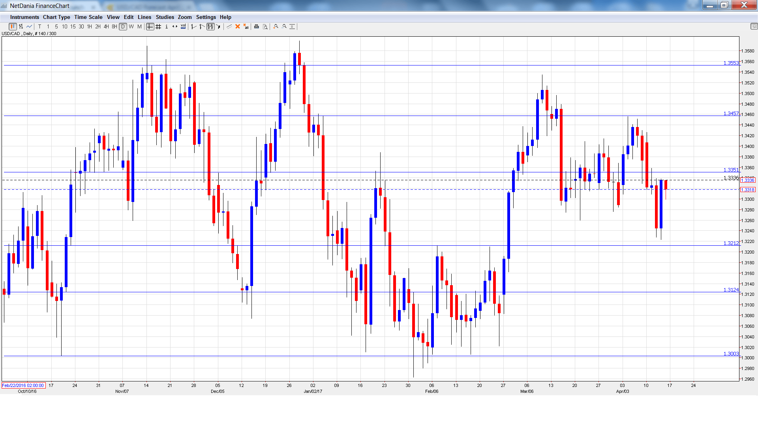Open the Time Scale menu

tap(88, 17)
